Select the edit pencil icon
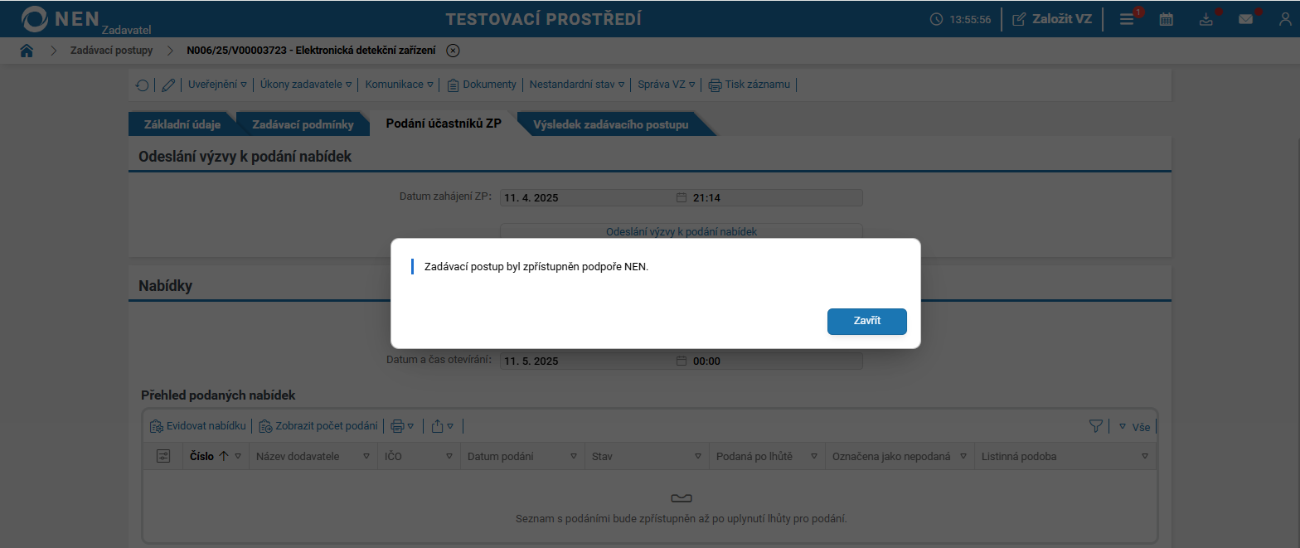 tap(167, 85)
